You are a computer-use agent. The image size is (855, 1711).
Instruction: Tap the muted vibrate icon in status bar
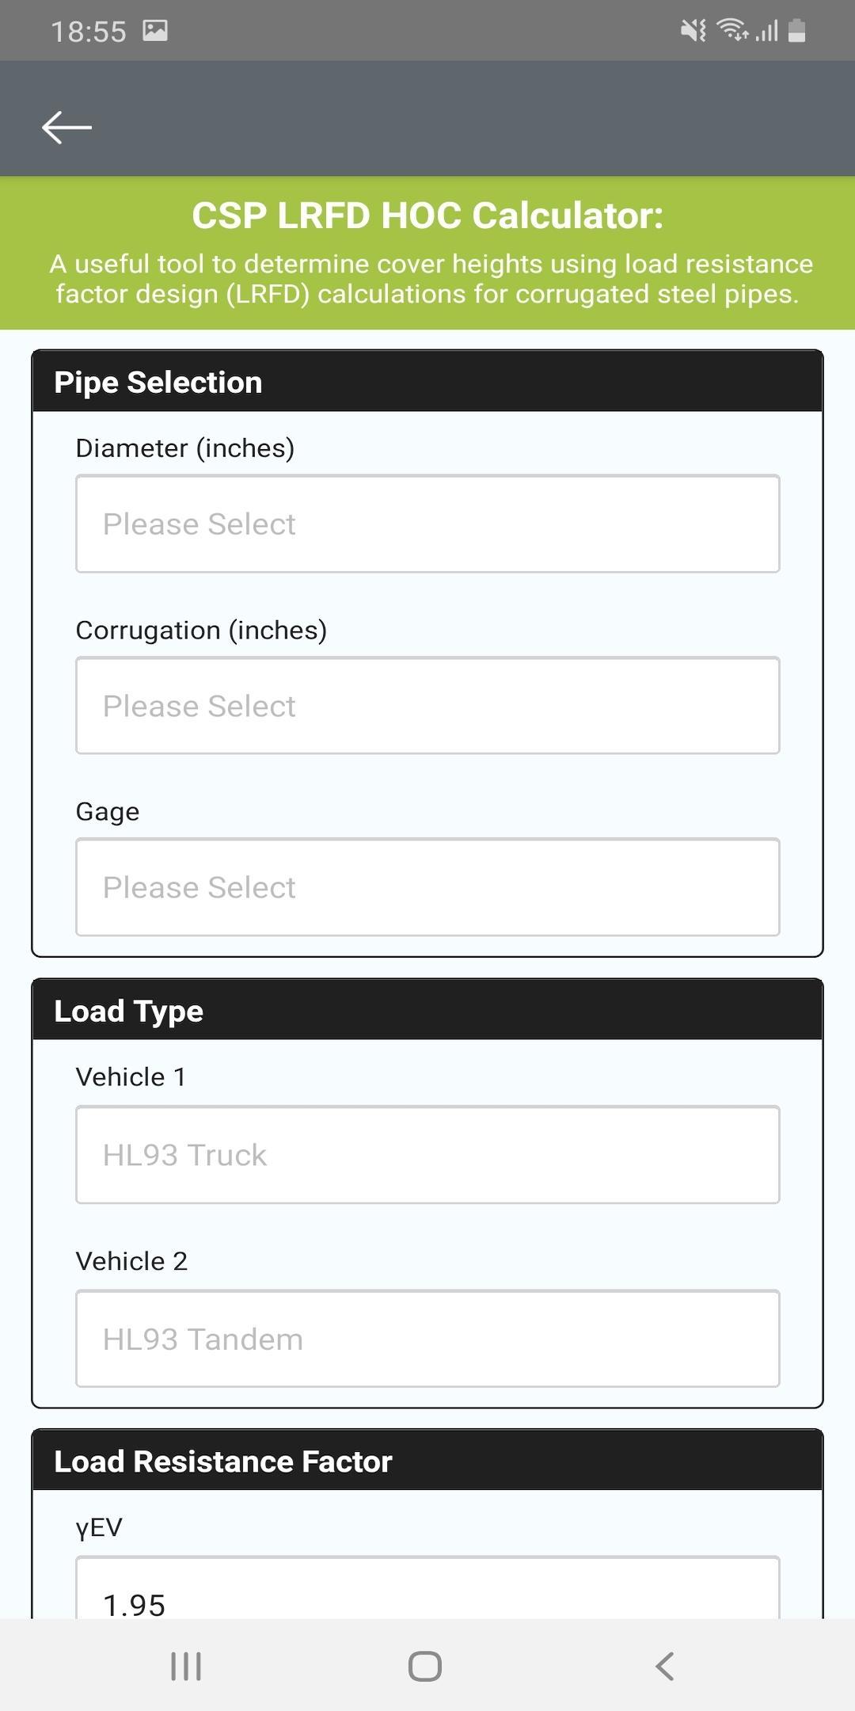(x=693, y=31)
